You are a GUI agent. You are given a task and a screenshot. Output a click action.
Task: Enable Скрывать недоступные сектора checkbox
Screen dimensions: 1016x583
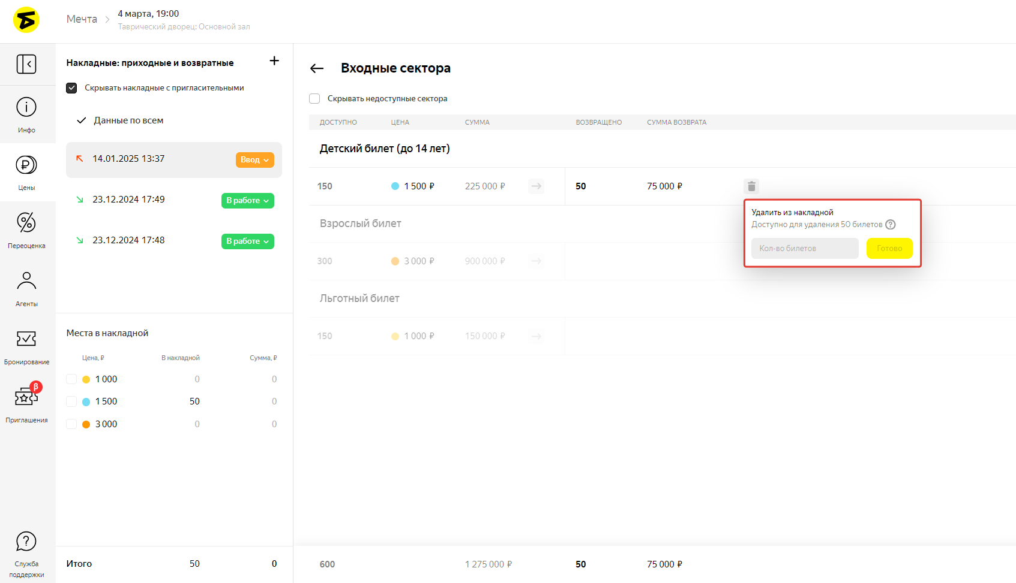[314, 99]
